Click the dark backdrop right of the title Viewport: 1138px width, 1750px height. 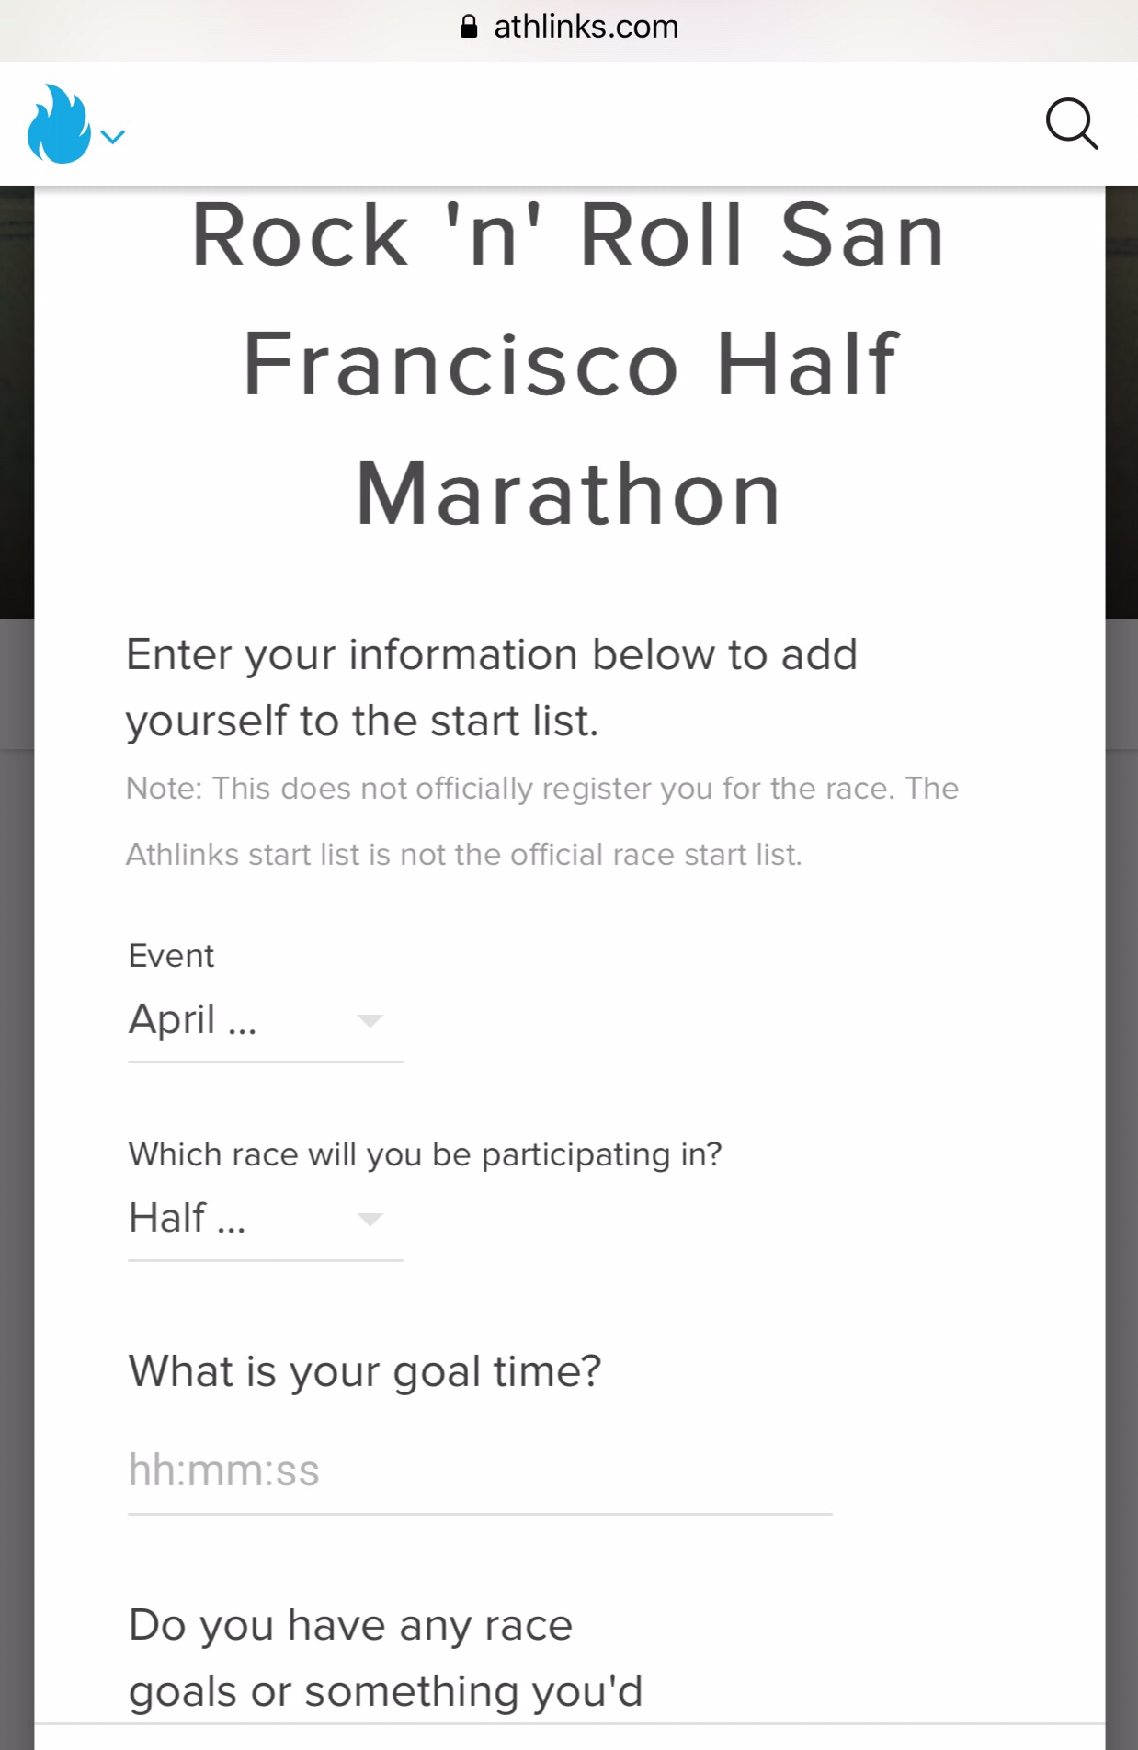pyautogui.click(x=1121, y=404)
